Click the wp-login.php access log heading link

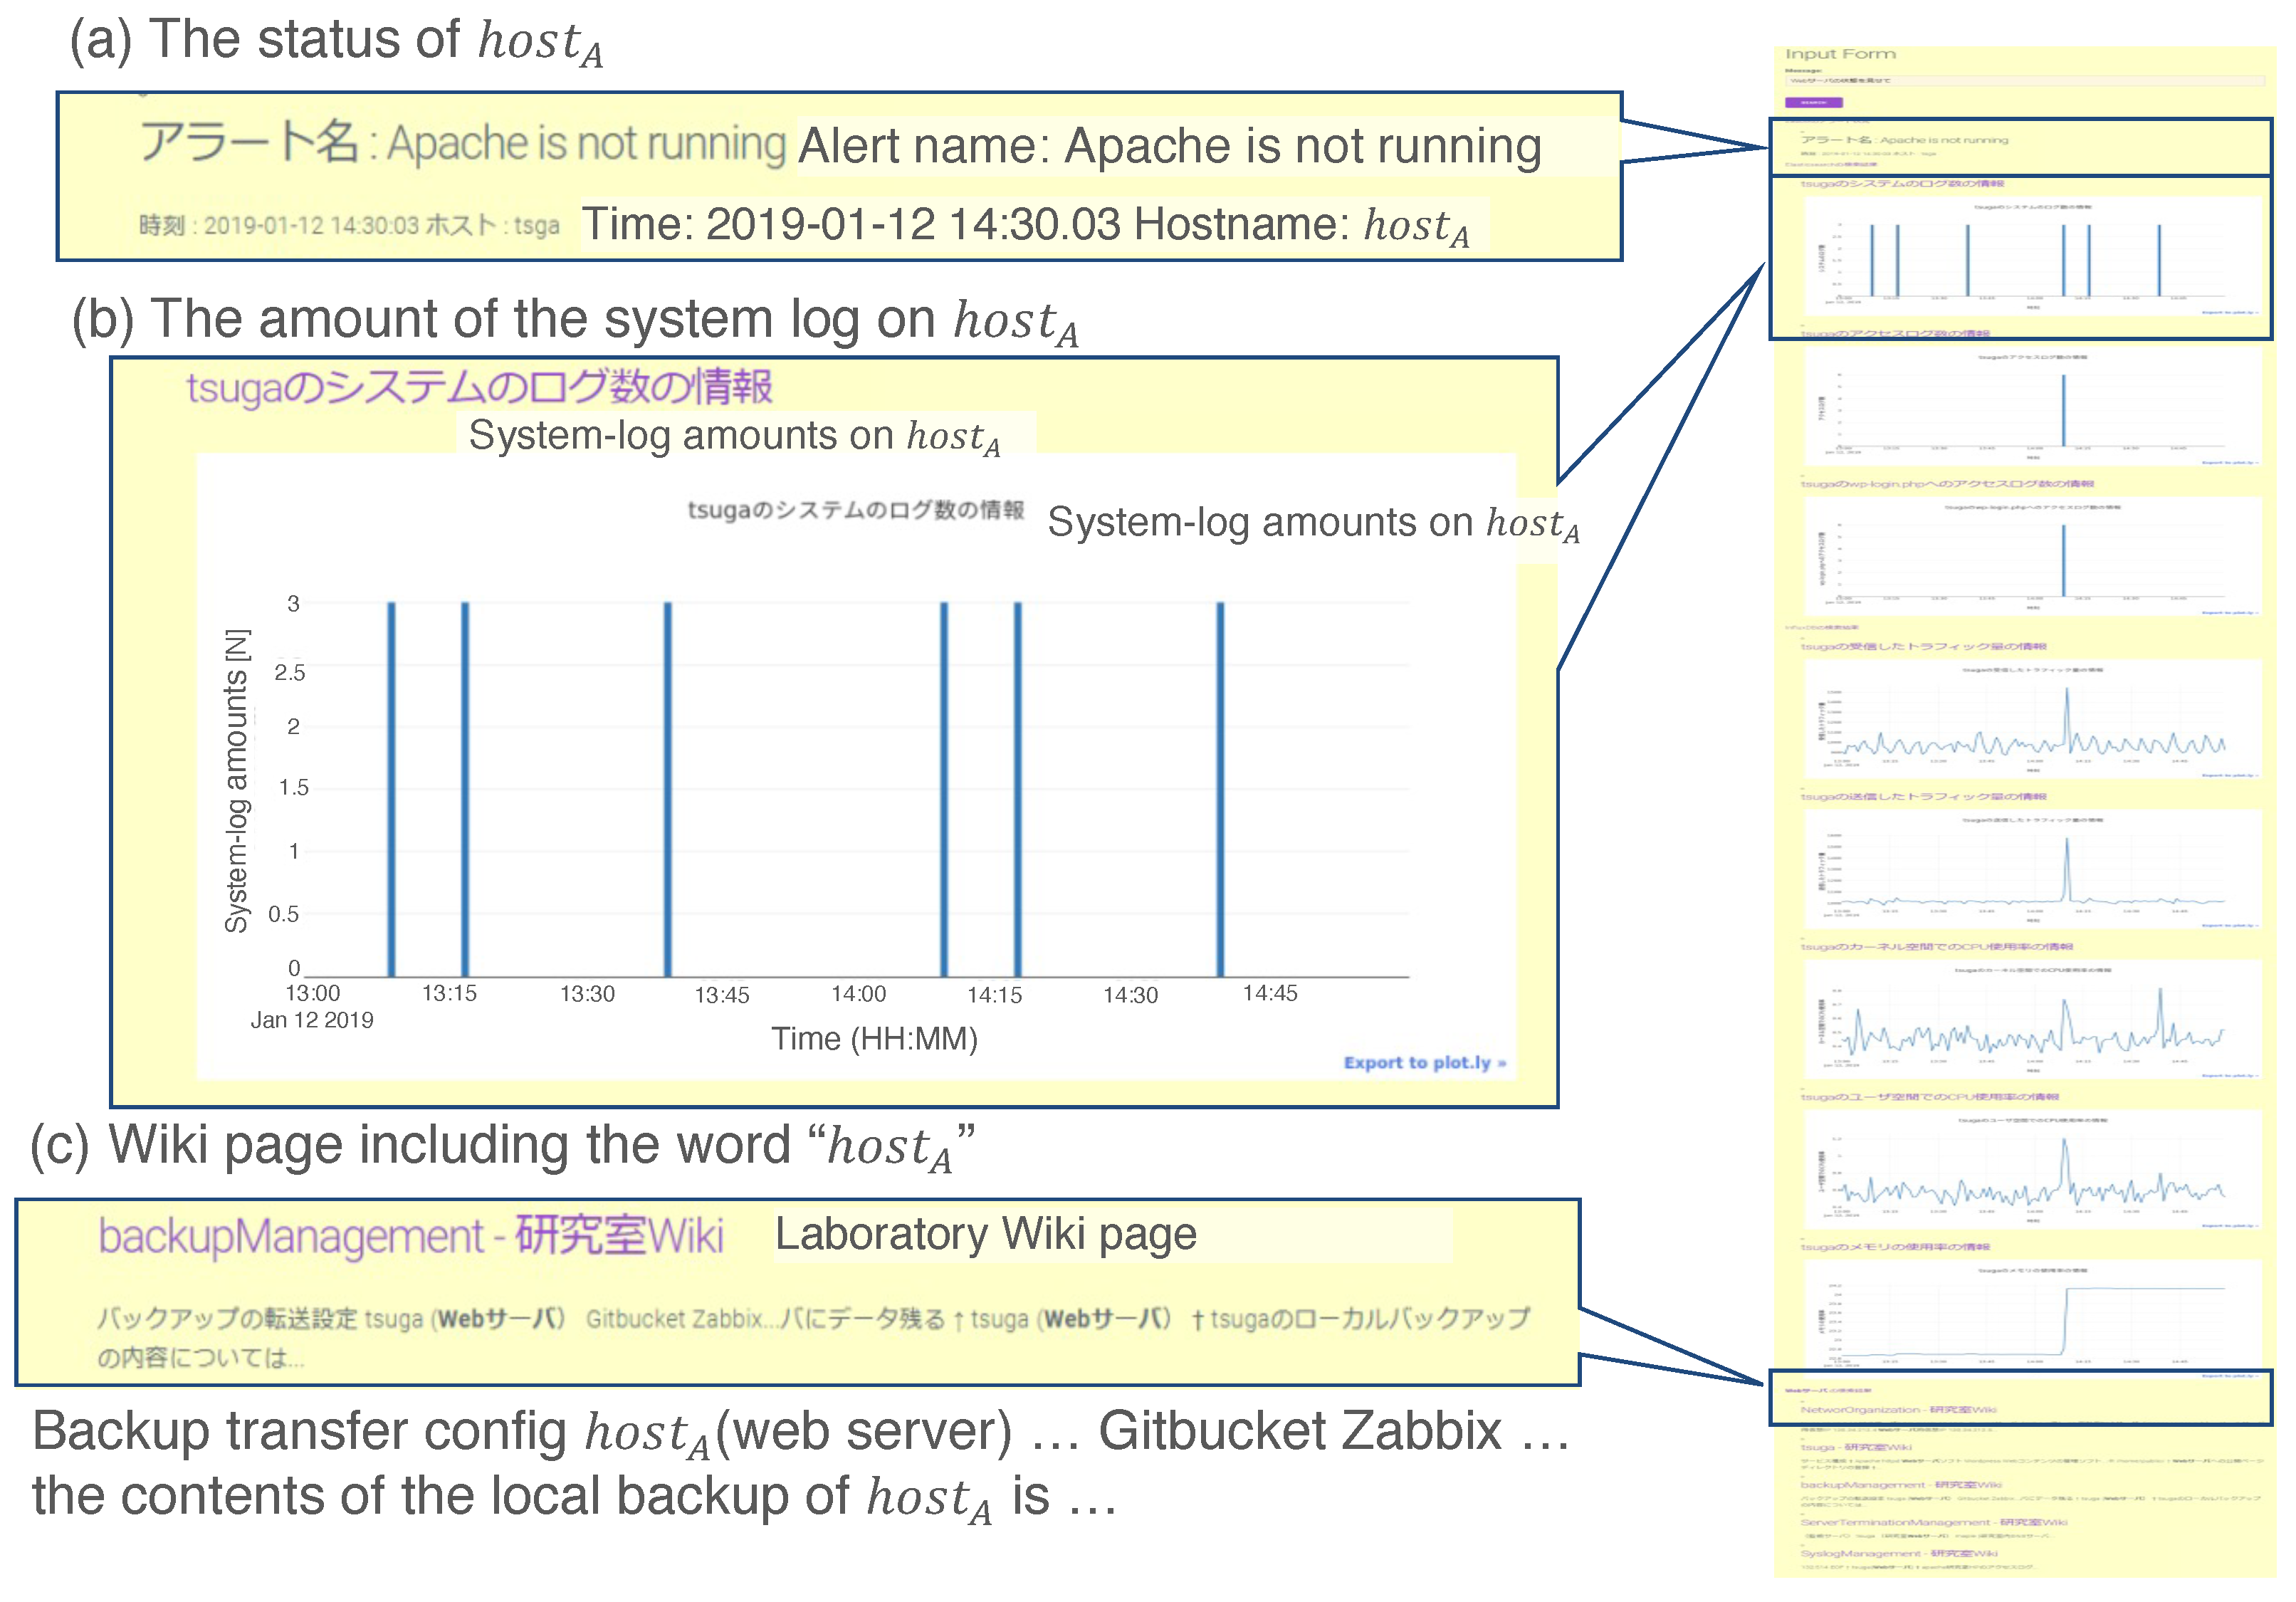coord(1946,484)
